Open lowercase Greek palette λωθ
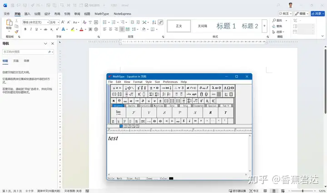Viewport: 327px width, 193px height. pos(216,88)
